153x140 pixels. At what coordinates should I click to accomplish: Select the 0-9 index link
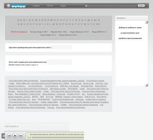click(x=98, y=24)
